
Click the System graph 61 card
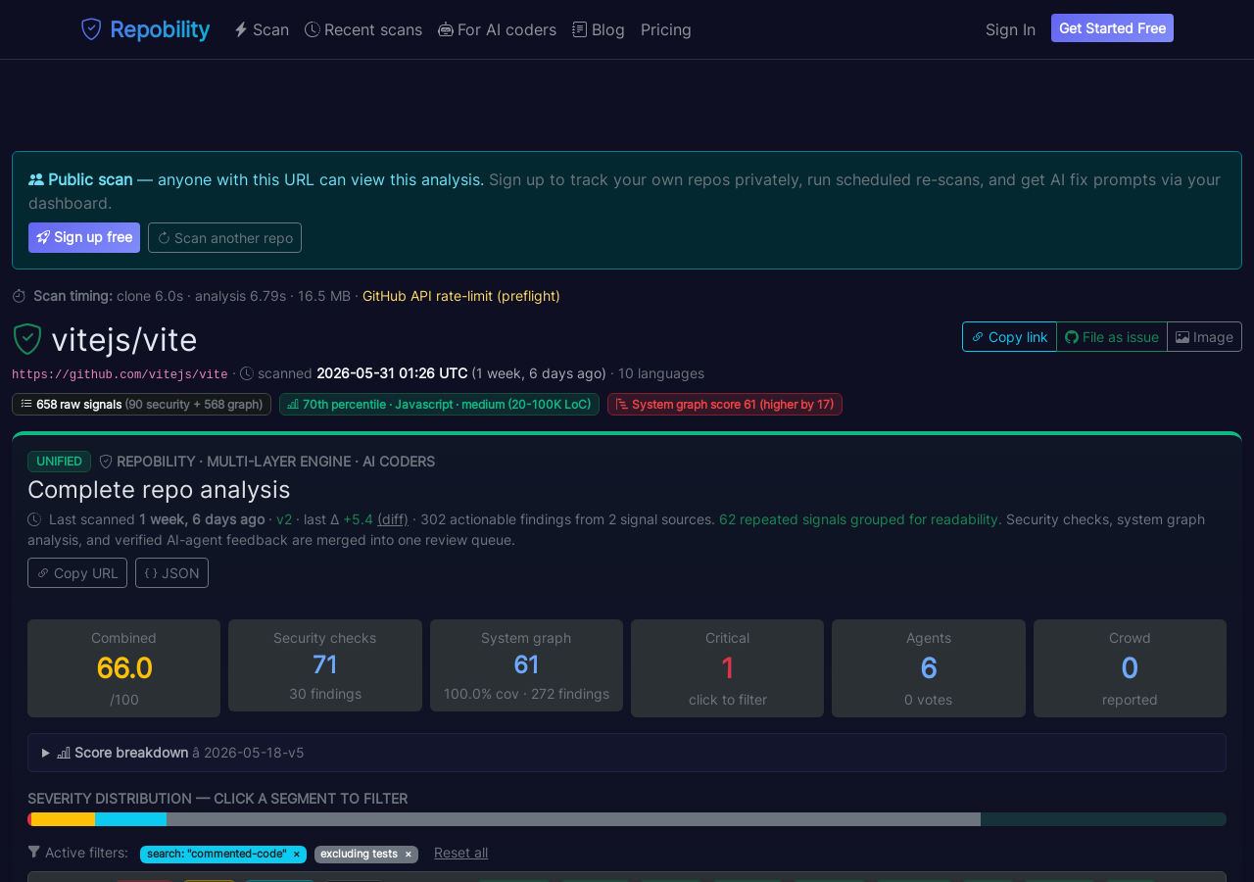[x=526, y=665]
